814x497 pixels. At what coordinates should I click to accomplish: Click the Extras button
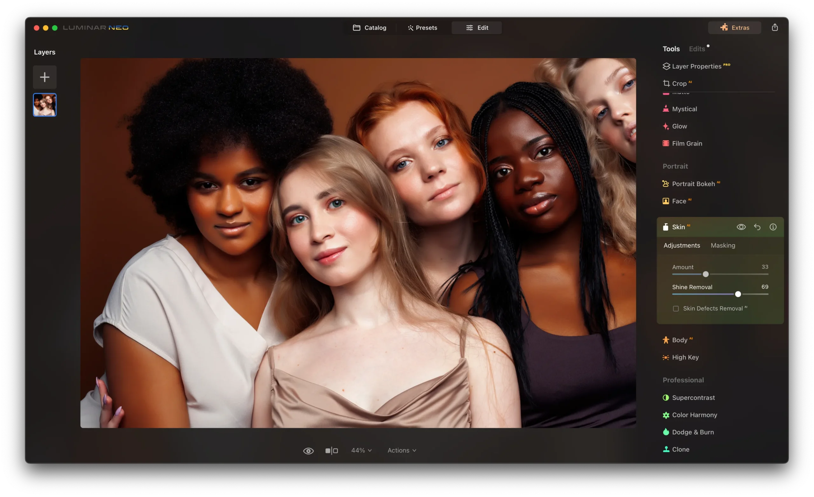click(735, 27)
